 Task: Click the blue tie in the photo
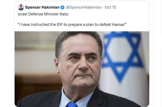(72, 104)
